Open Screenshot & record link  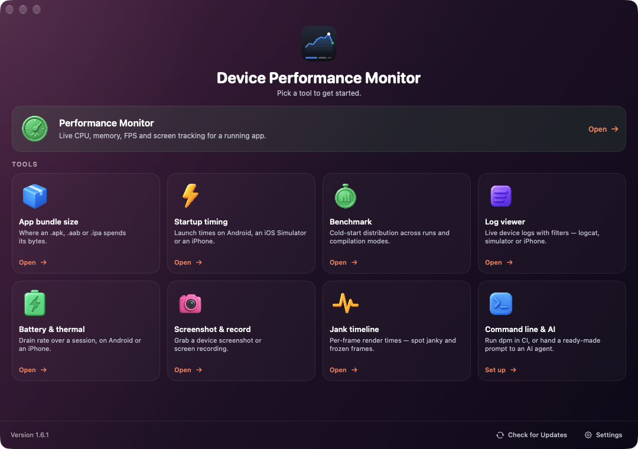click(188, 370)
